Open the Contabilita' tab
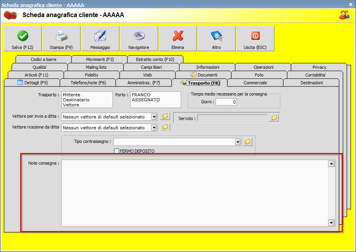The width and height of the screenshot is (356, 252). [x=315, y=75]
